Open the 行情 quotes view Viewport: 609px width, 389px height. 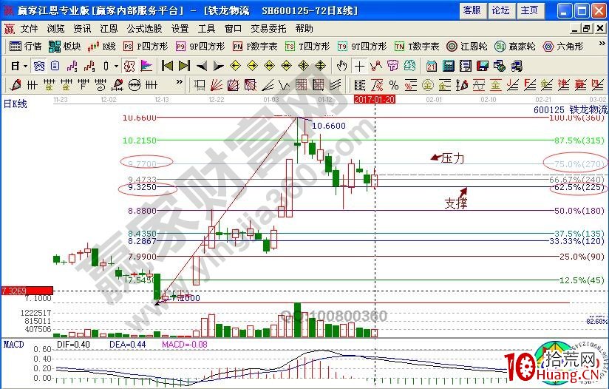coord(25,47)
